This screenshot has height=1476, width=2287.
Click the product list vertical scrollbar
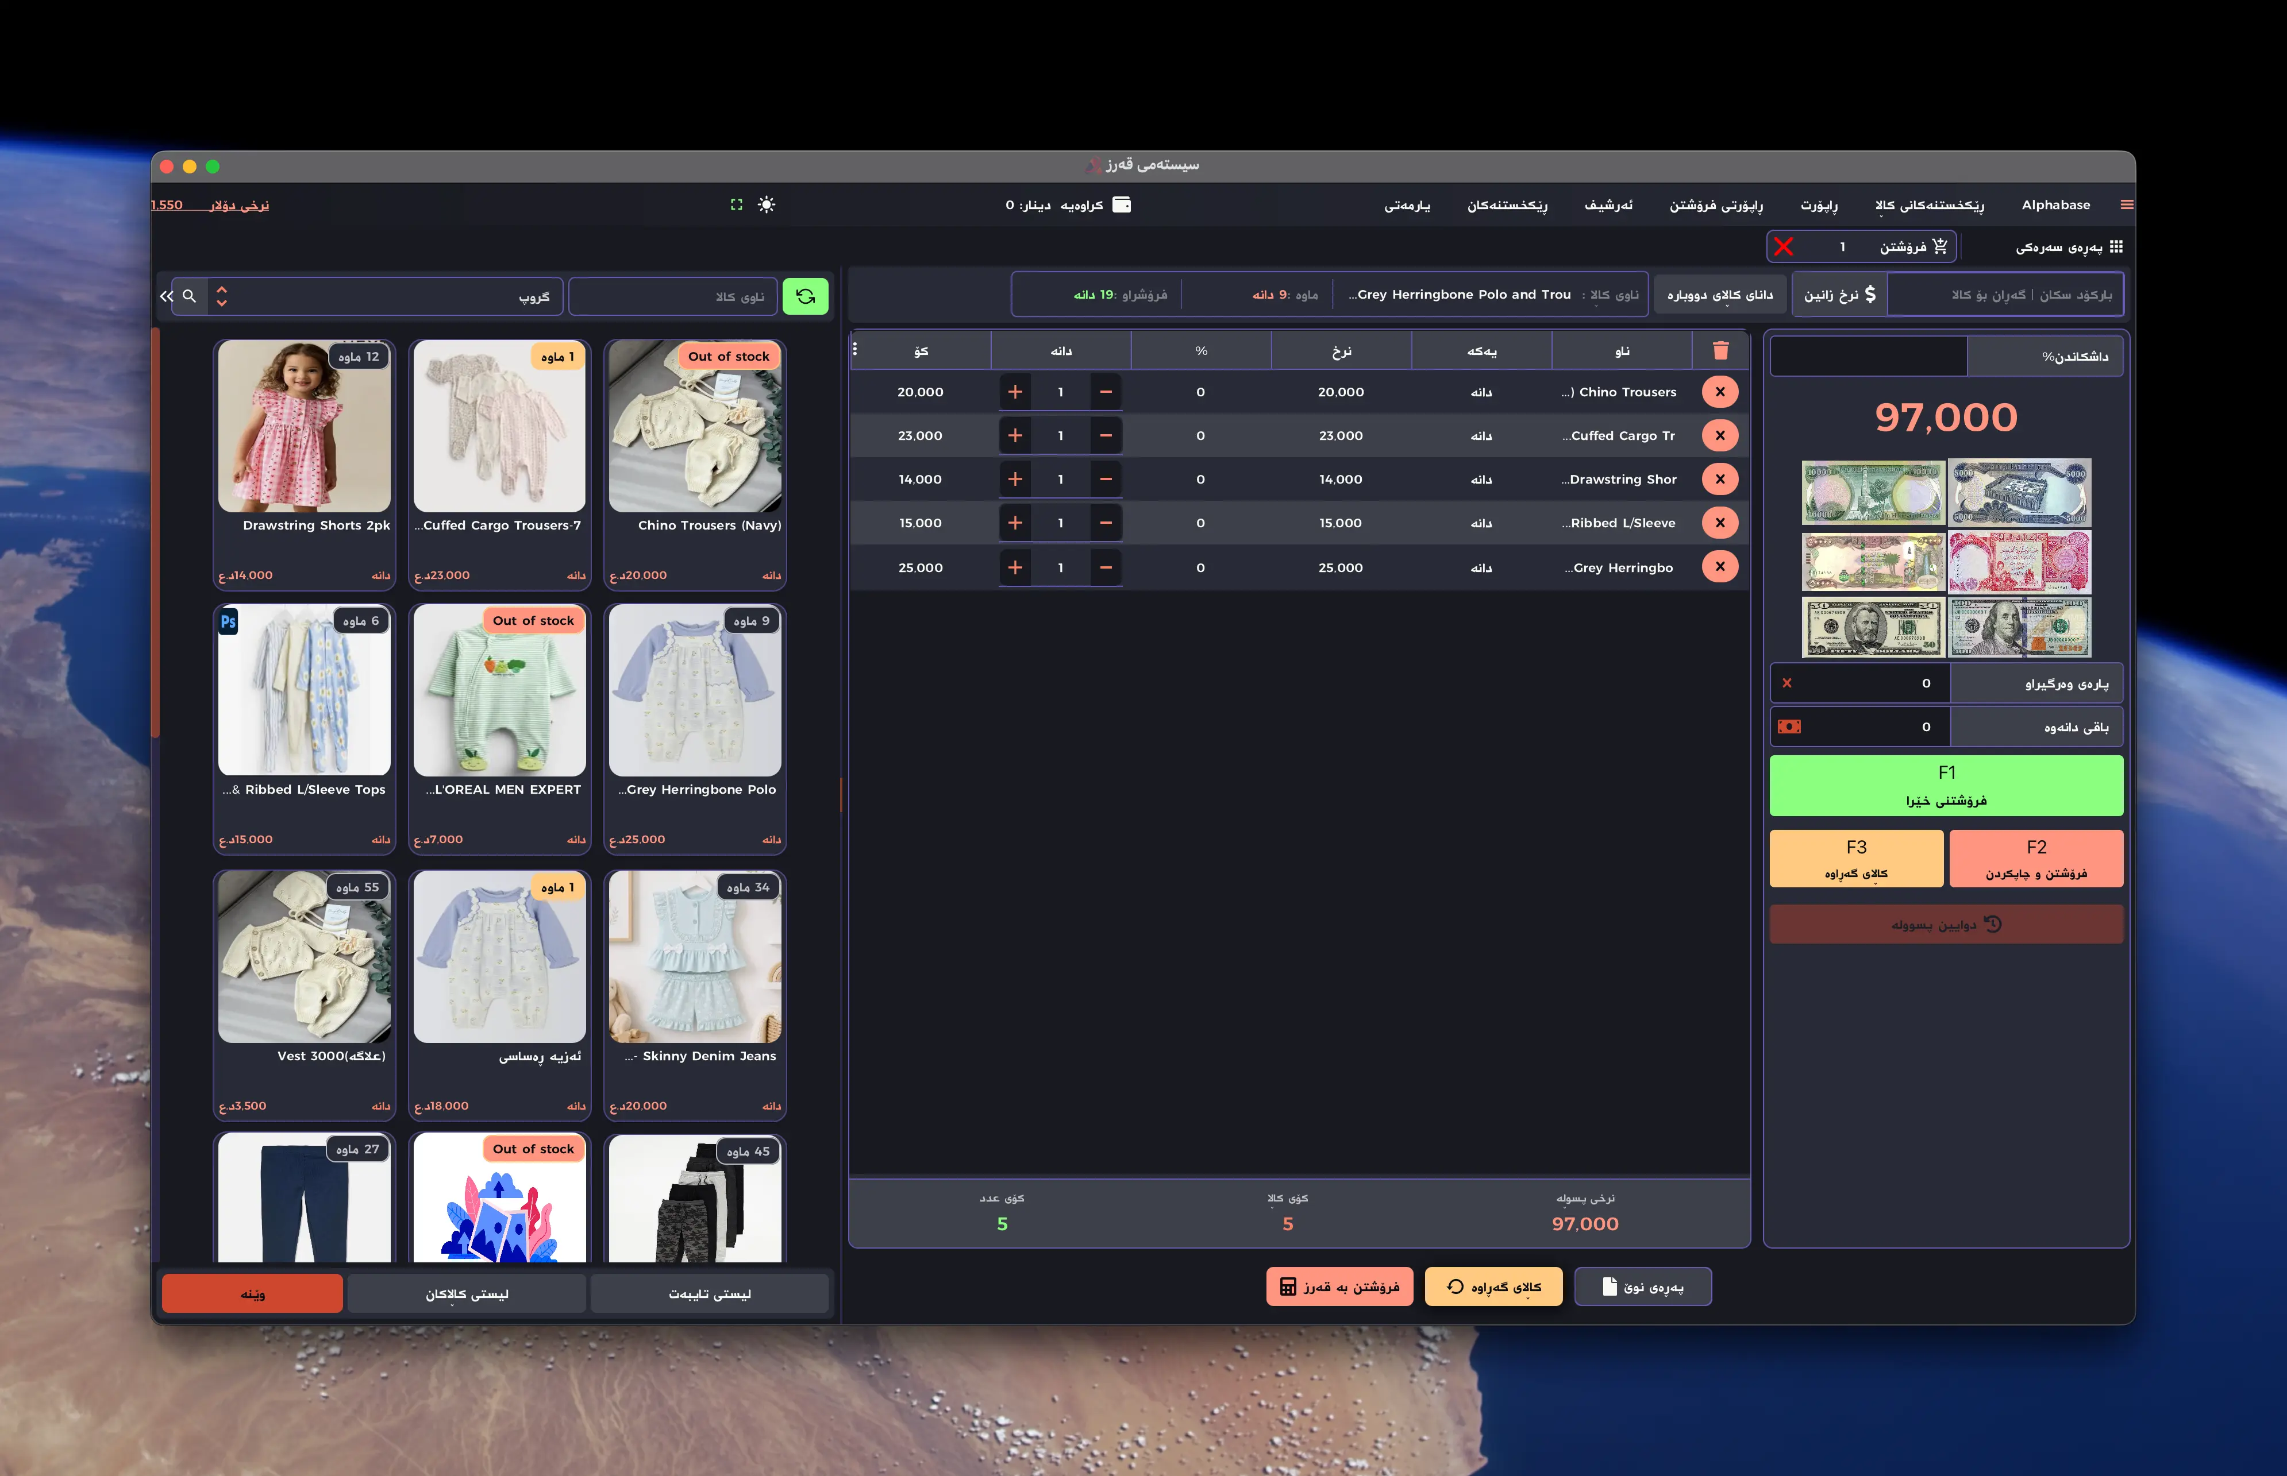point(155,533)
